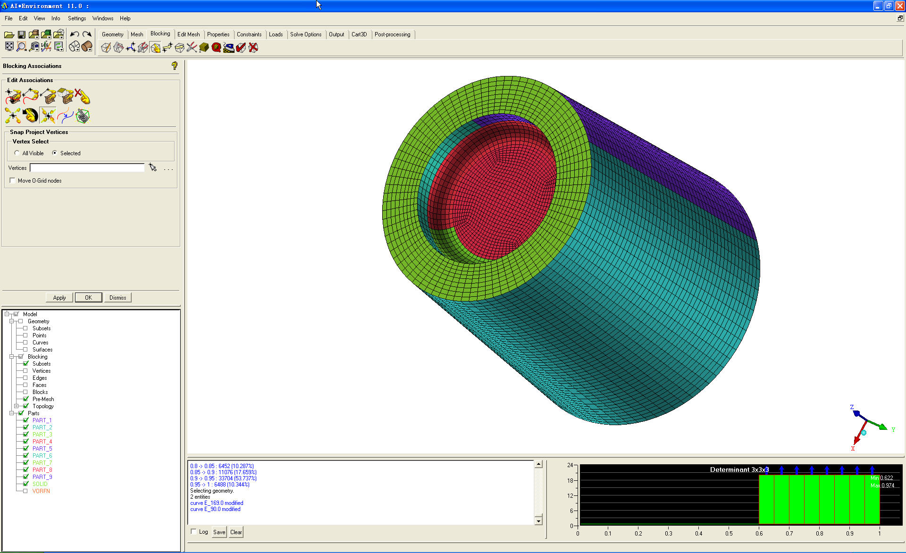
Task: Select the All Visible radio button
Action: 17,153
